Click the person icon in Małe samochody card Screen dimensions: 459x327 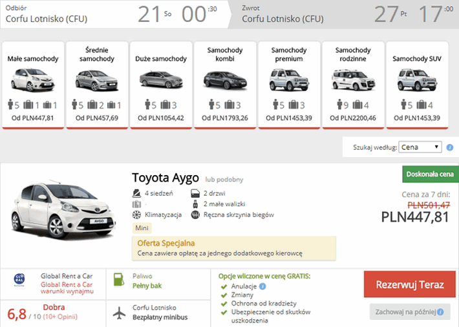click(x=10, y=105)
